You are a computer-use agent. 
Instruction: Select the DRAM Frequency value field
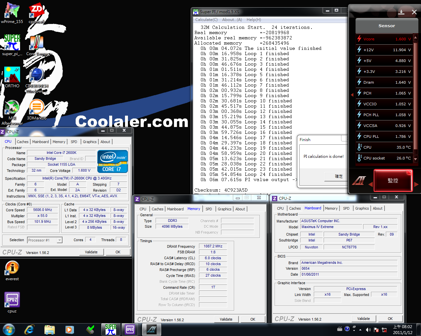click(x=213, y=246)
